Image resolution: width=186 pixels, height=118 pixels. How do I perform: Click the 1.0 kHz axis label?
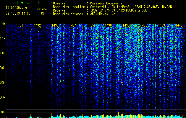3,53
